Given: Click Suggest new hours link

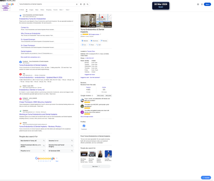Looking at the screenshot, I should pos(90,74).
